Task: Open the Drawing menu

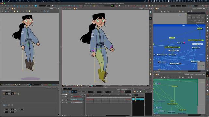Action: [42, 1]
